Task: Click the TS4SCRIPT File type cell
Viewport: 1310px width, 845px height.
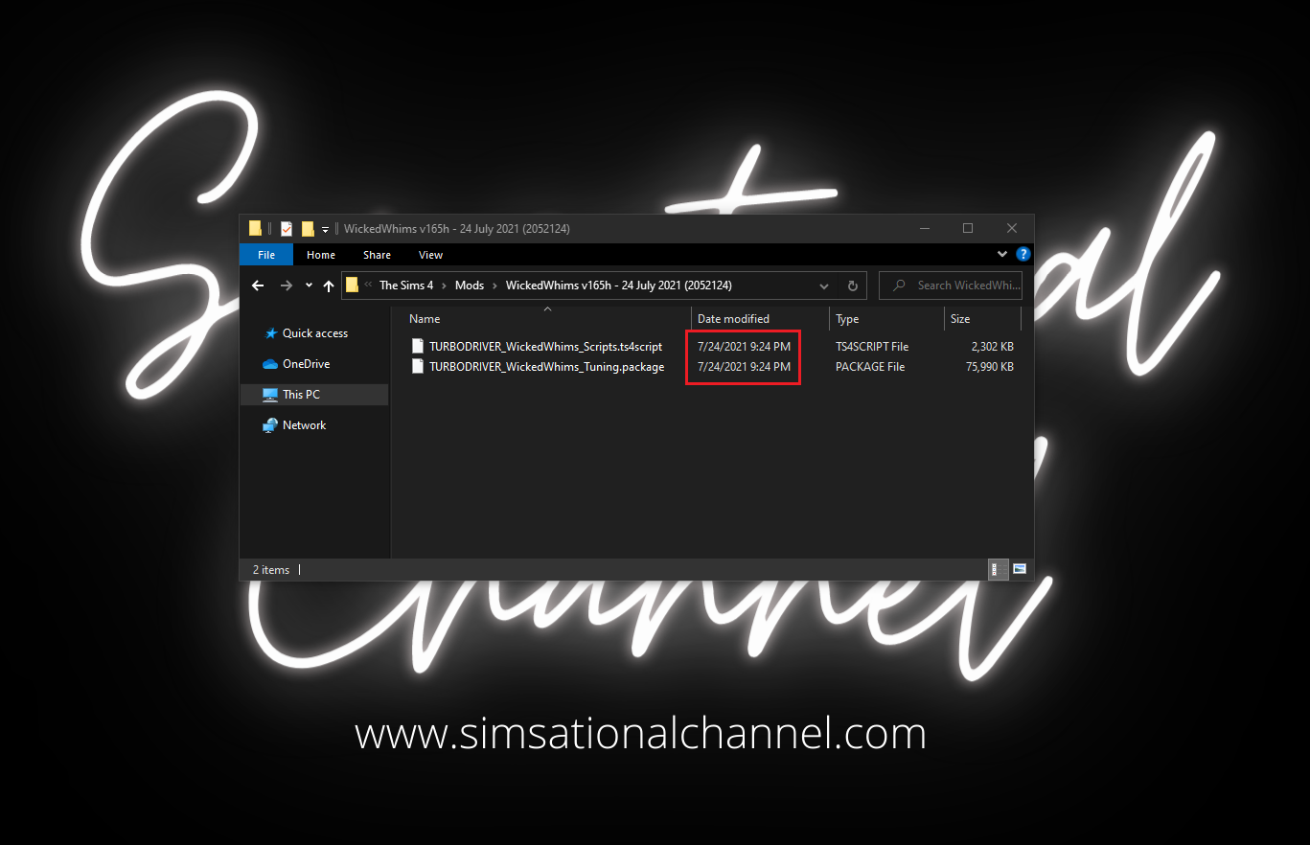Action: [x=871, y=347]
